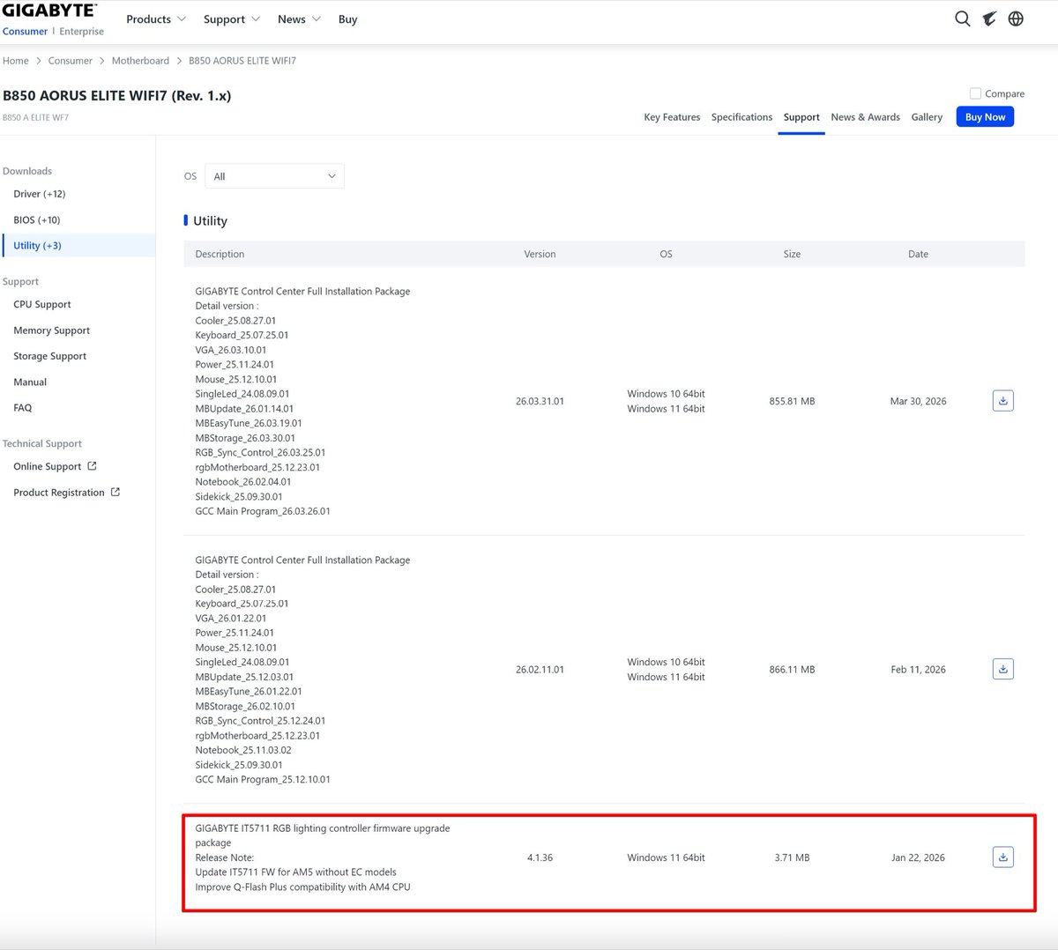Tick the Compare checkbox

click(975, 93)
